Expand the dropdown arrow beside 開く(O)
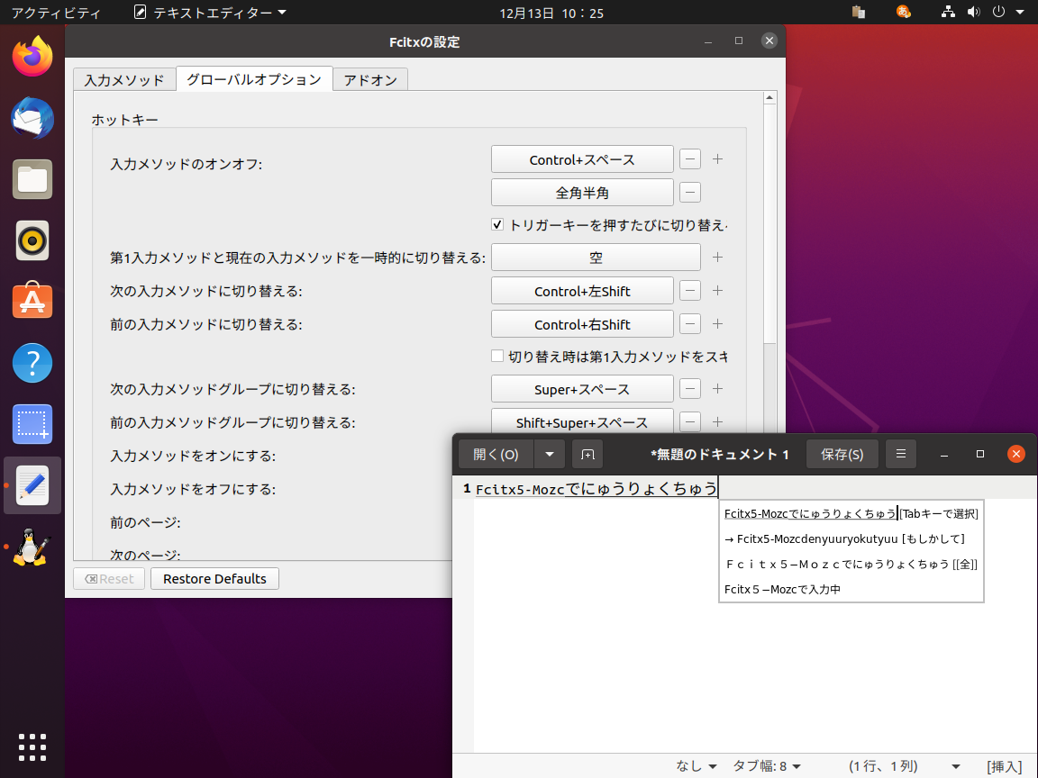 point(550,454)
